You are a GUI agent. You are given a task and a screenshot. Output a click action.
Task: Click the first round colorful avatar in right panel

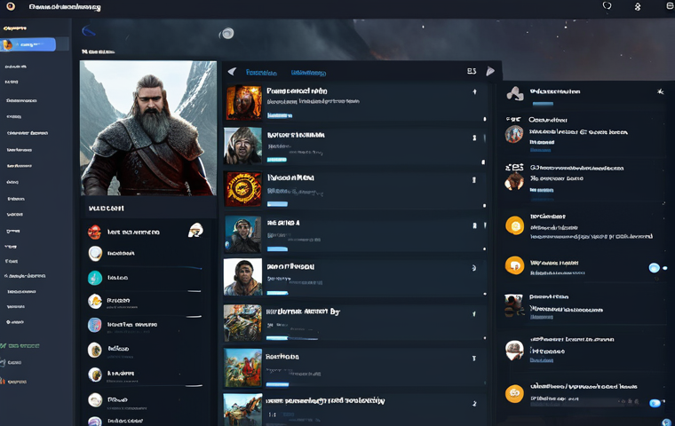pyautogui.click(x=514, y=134)
